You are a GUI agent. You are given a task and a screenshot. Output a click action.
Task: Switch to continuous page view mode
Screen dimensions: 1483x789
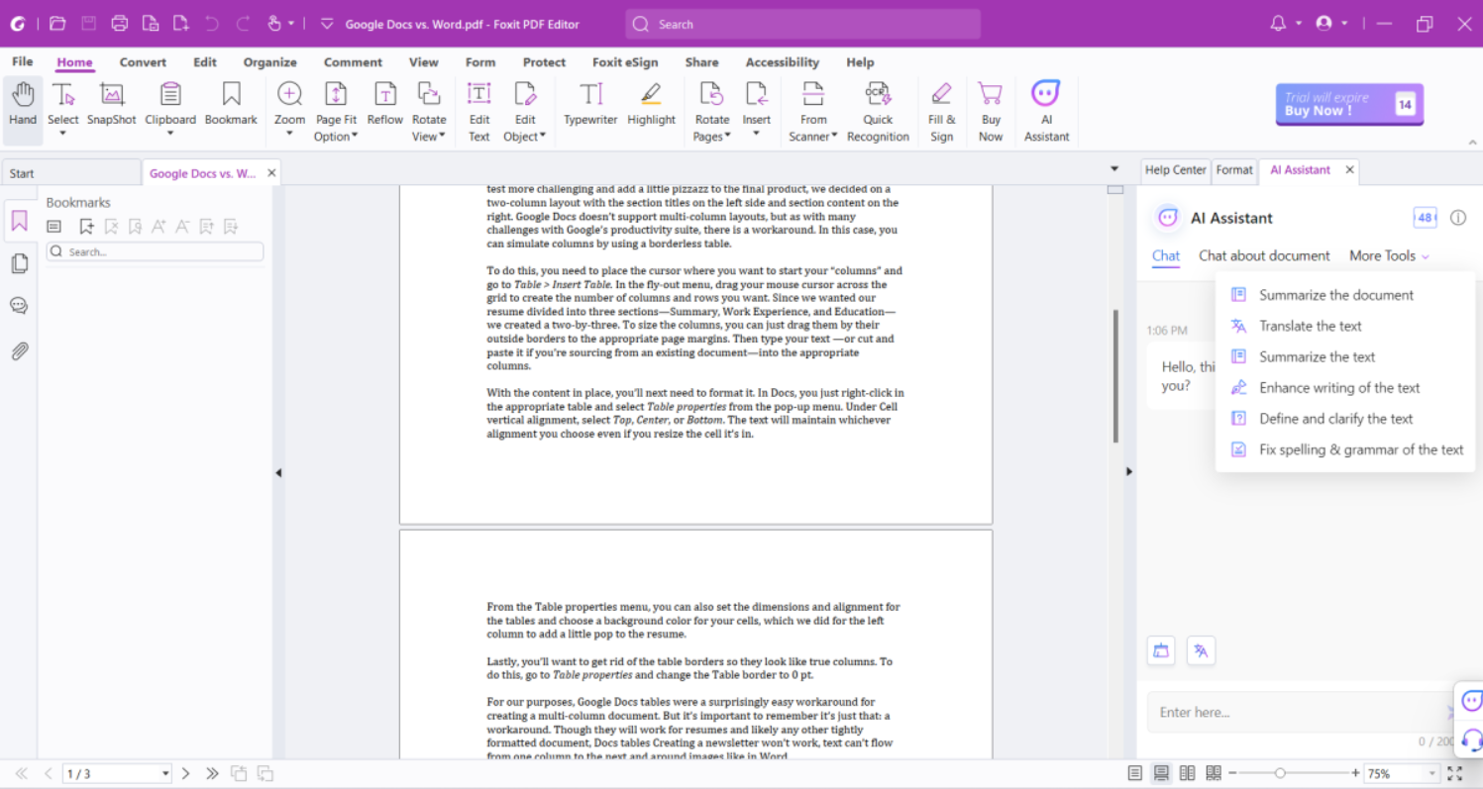[x=1161, y=773]
